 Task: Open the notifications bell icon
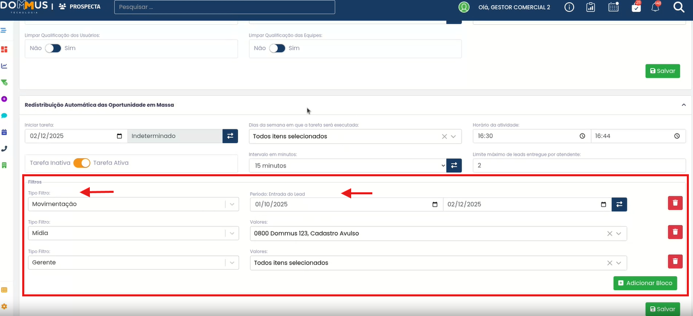pos(655,7)
